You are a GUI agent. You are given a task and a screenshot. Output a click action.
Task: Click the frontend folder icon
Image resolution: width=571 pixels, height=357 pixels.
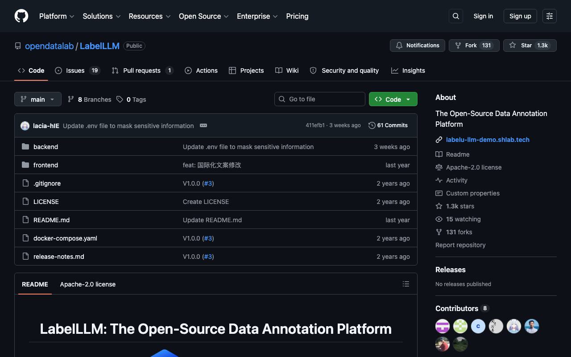(x=25, y=165)
